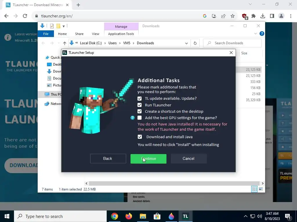Open the uBlock shield extension icon
Image resolution: width=297 pixels, height=222 pixels.
coord(245,16)
